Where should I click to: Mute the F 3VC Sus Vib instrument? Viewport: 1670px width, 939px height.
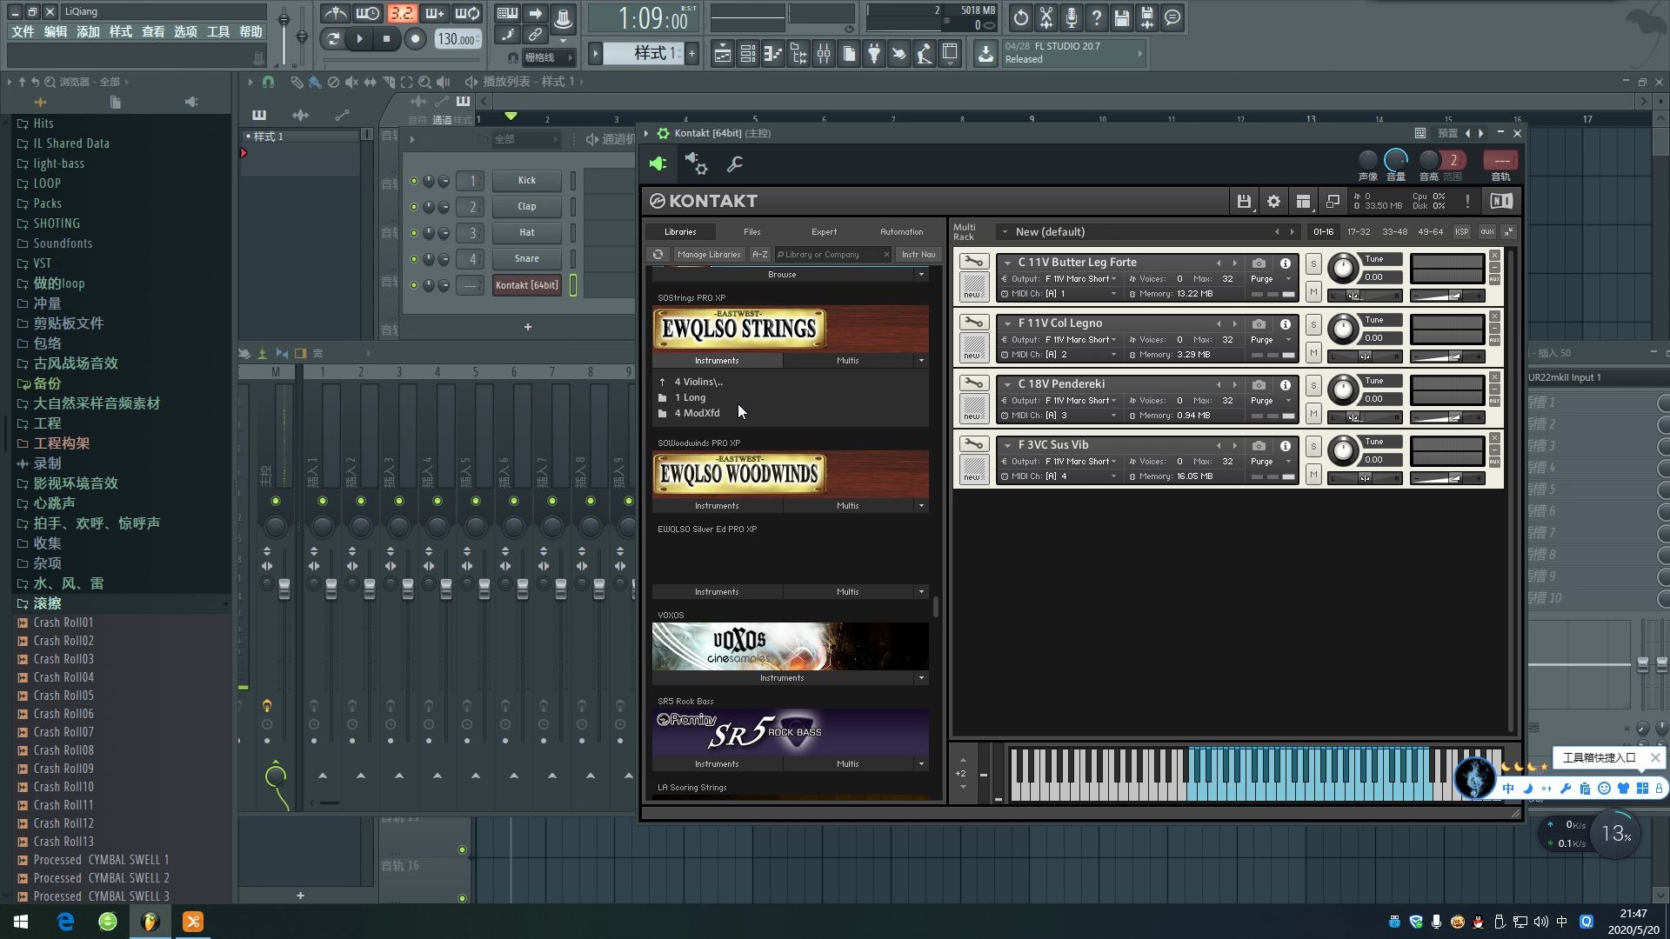pos(1313,475)
